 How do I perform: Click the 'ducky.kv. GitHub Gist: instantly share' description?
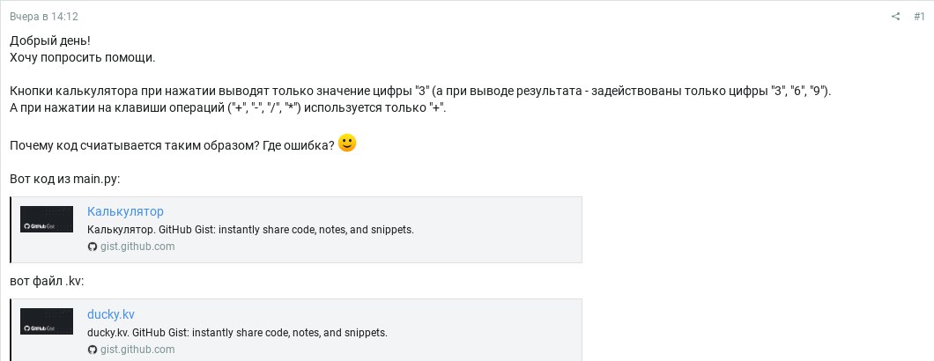[237, 333]
